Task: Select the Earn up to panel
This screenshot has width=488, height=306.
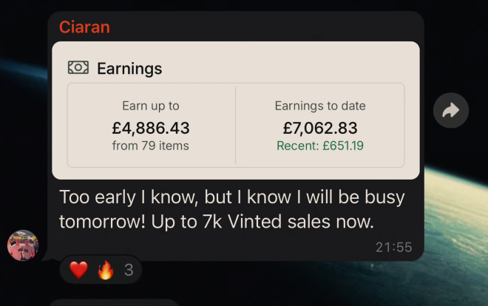Action: coord(152,126)
